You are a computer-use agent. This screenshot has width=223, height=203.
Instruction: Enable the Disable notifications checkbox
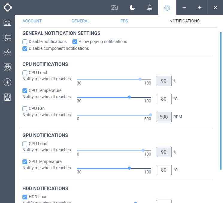point(25,42)
